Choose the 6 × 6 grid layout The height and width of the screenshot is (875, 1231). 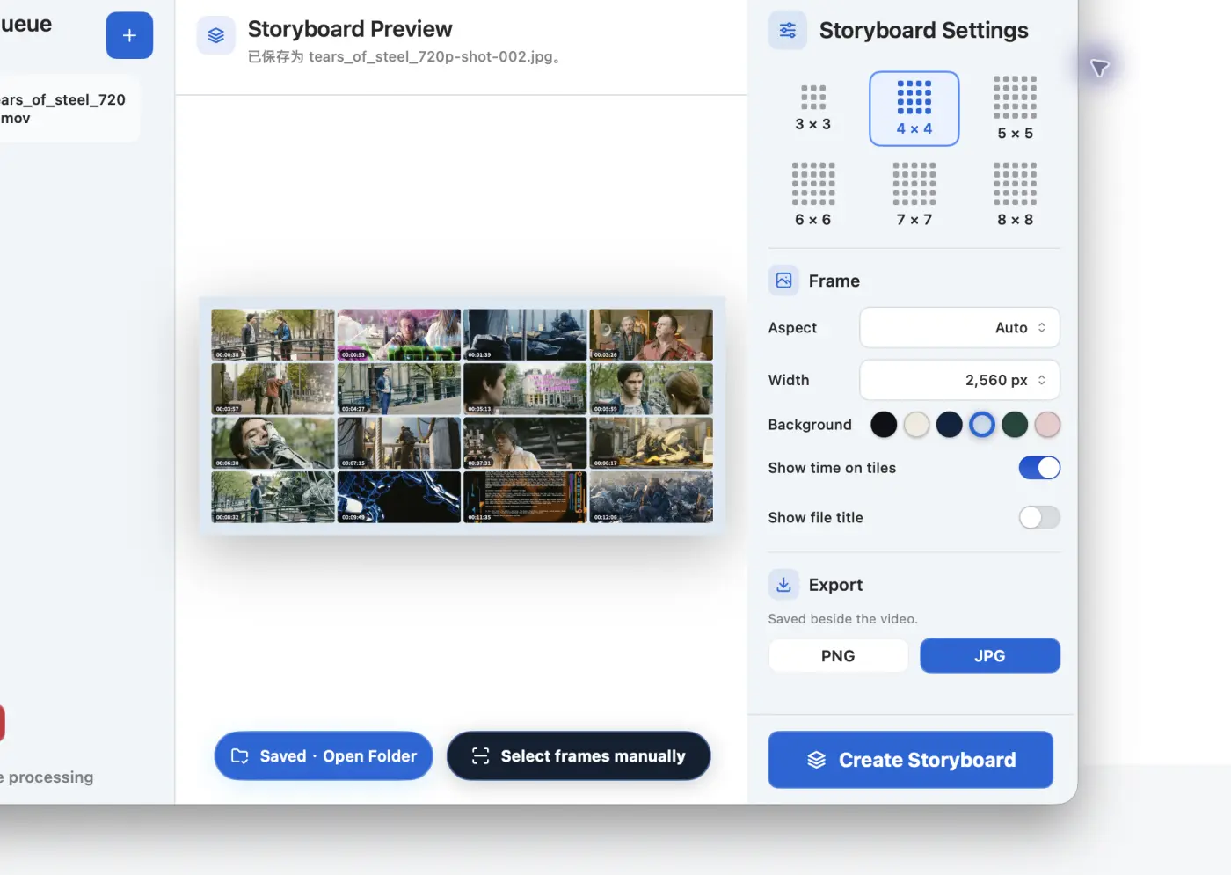point(813,194)
